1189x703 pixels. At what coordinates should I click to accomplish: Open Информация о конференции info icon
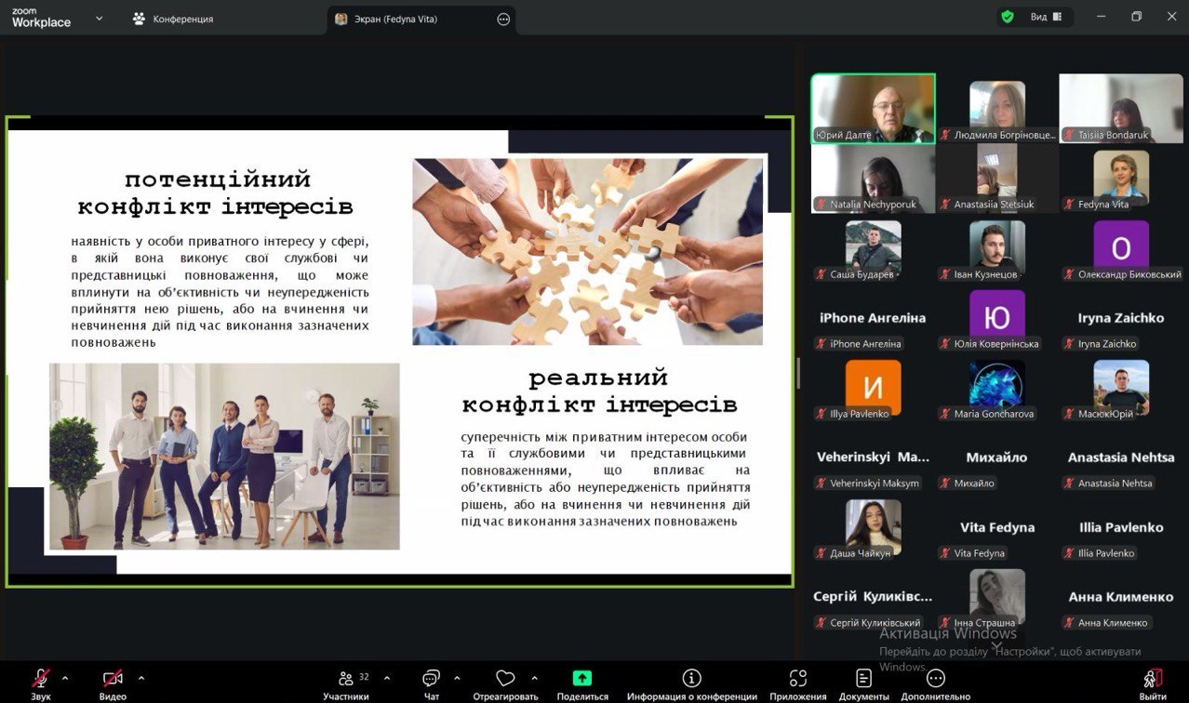[691, 679]
